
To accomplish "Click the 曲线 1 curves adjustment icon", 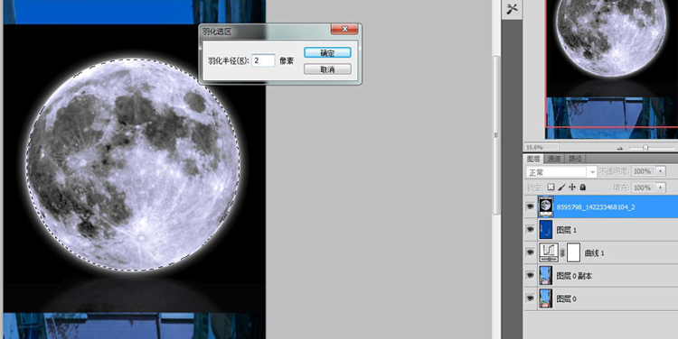I will pos(549,252).
